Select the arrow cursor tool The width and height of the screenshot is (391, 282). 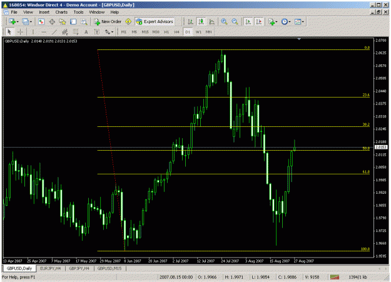9,32
